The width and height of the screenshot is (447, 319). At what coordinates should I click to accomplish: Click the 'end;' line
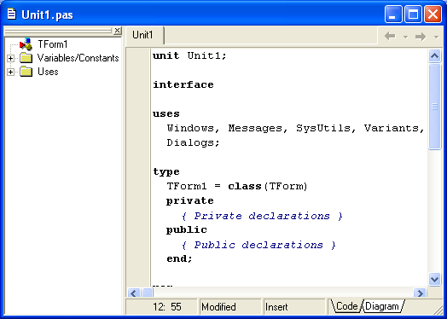click(179, 258)
